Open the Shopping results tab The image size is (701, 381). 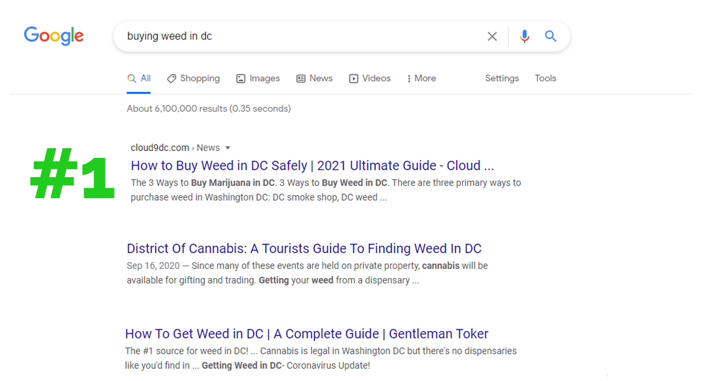pyautogui.click(x=193, y=78)
